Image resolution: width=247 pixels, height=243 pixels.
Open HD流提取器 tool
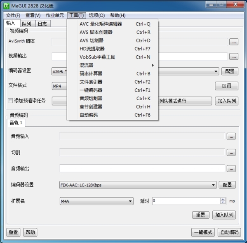112,49
